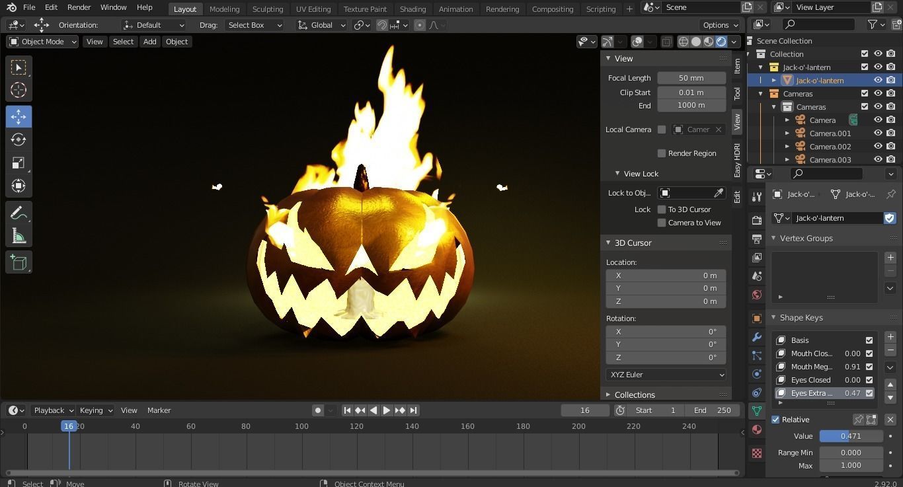Open Orientation Default dropdown
Image resolution: width=903 pixels, height=487 pixels.
pyautogui.click(x=153, y=25)
